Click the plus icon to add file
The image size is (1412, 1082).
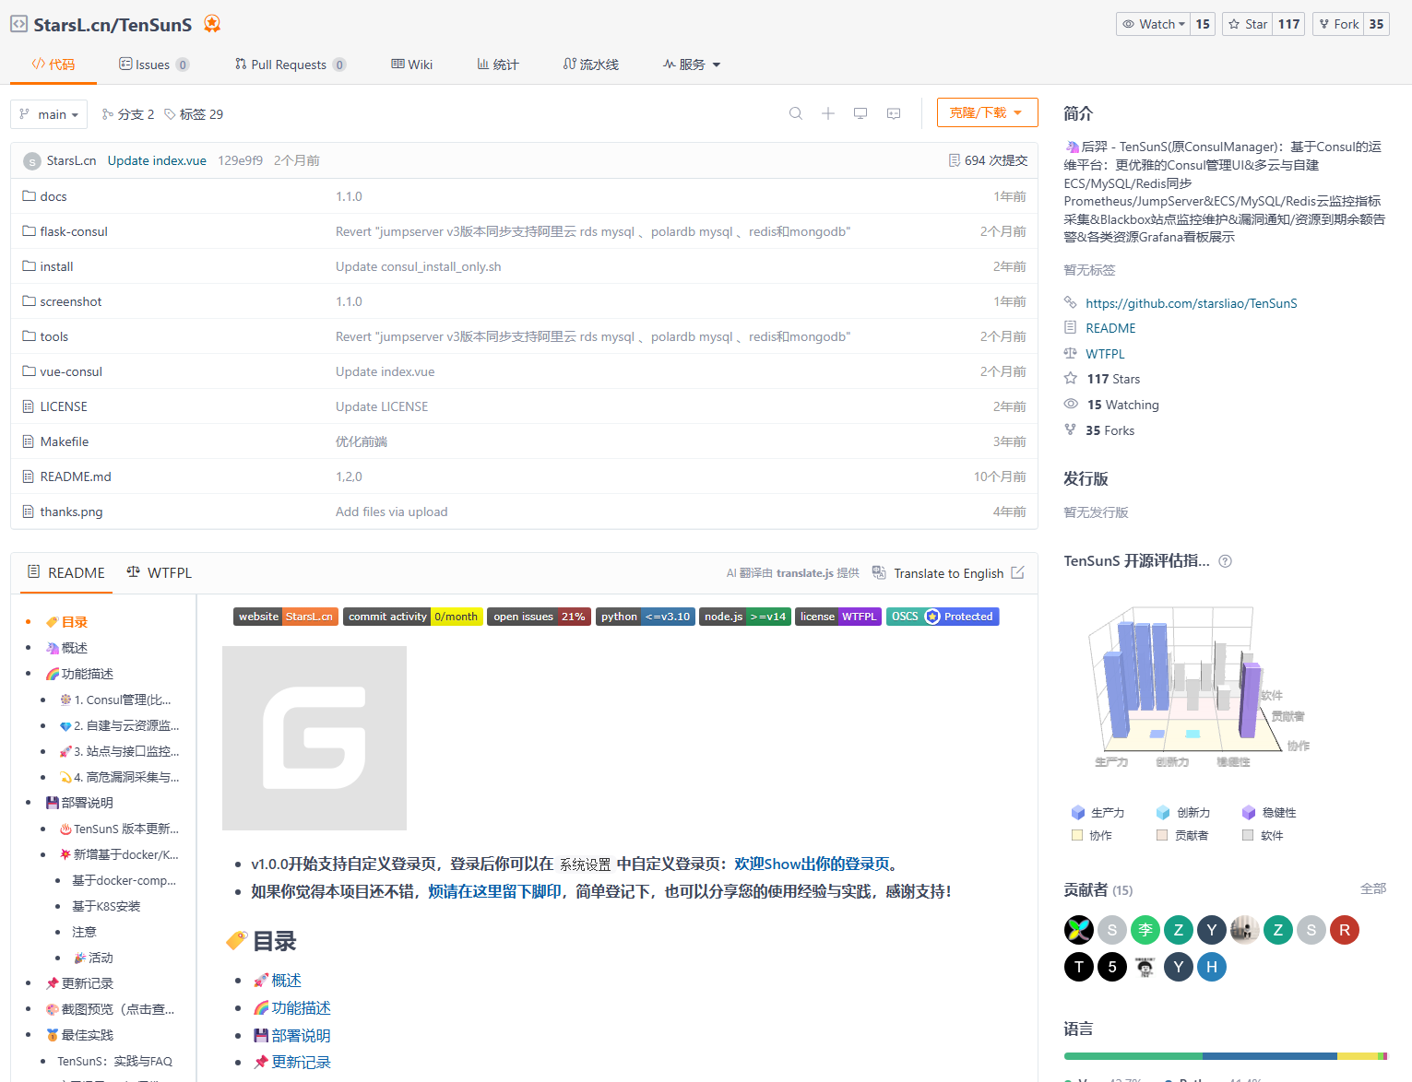pos(828,113)
